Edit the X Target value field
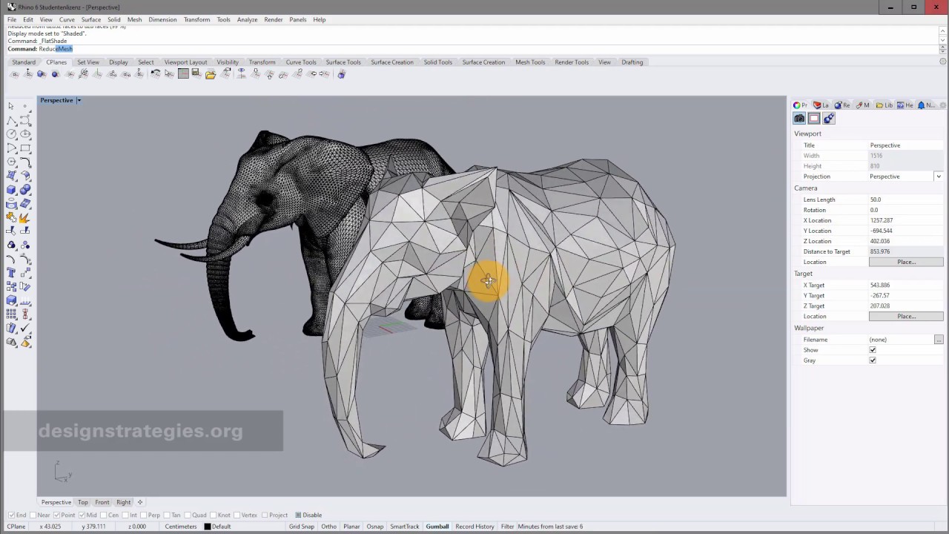This screenshot has height=534, width=949. coord(905,285)
